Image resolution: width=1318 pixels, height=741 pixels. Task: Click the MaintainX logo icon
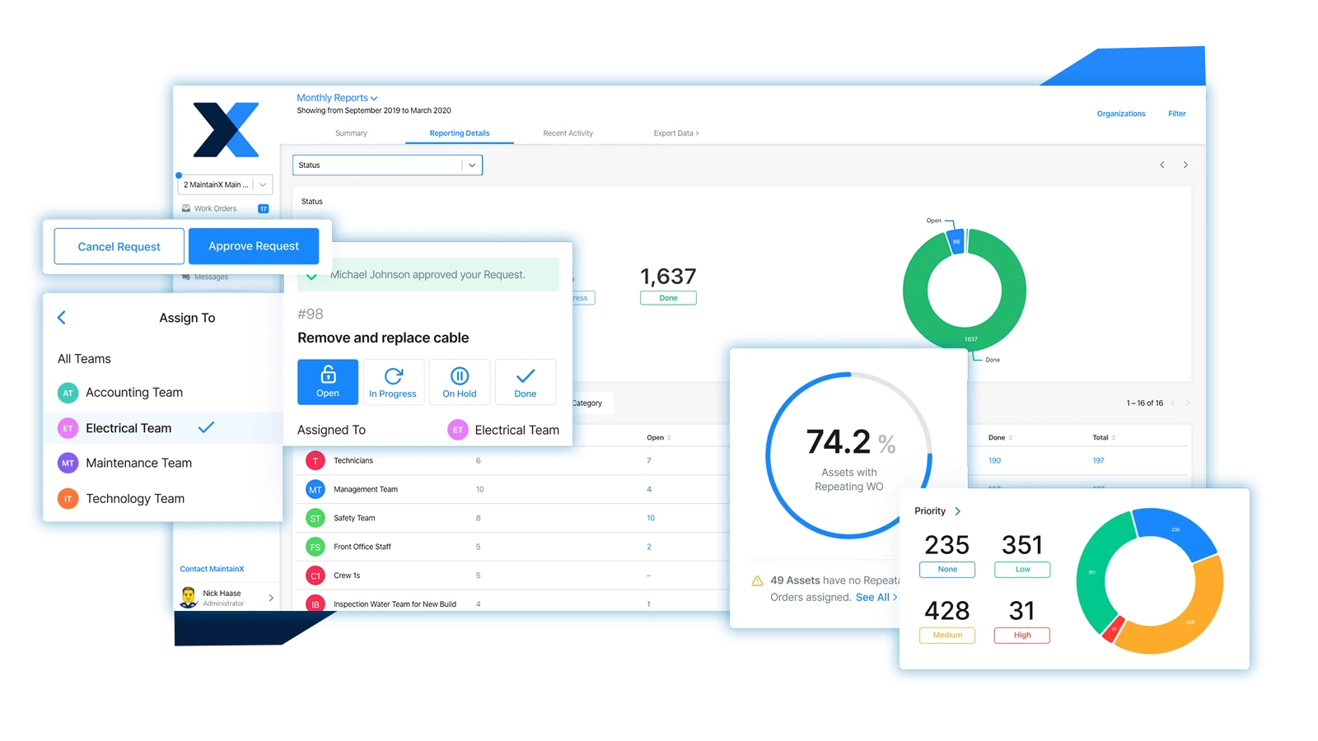pyautogui.click(x=227, y=130)
